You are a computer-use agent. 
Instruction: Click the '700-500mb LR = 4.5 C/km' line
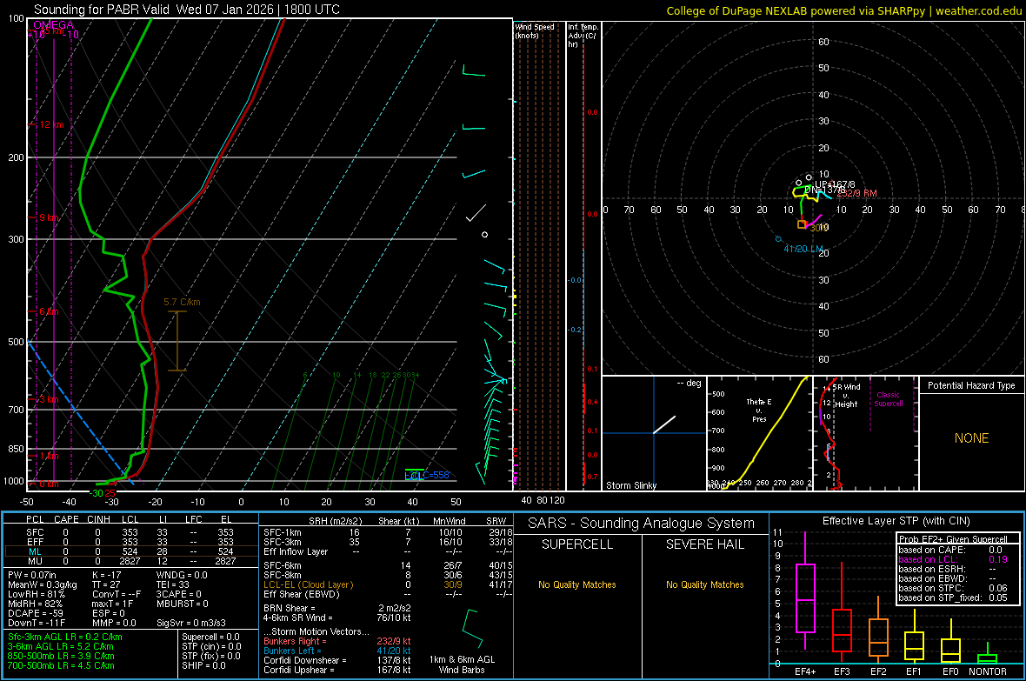pos(60,665)
